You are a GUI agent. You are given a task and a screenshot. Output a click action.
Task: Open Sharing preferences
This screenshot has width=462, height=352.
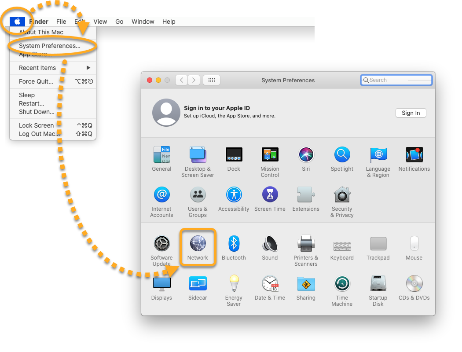[x=306, y=288]
